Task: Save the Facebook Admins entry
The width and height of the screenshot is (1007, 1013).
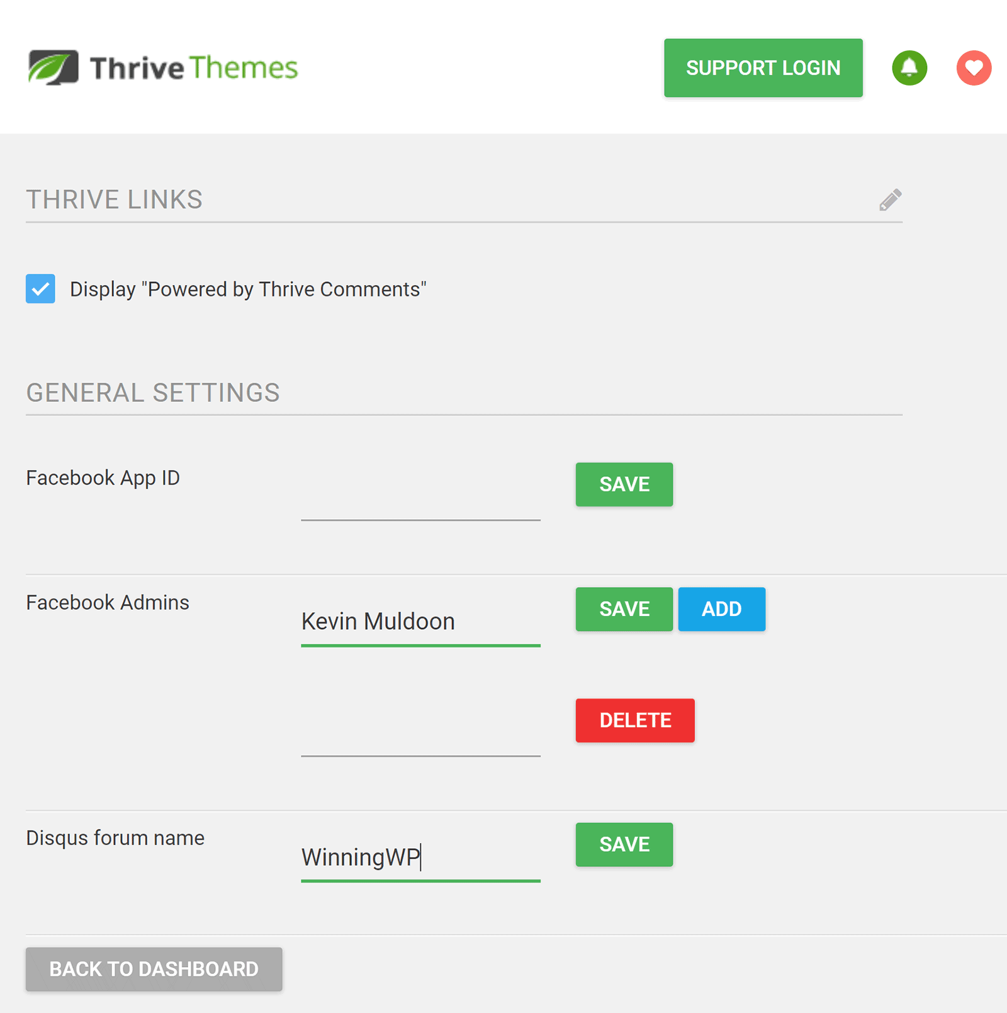Action: (624, 609)
